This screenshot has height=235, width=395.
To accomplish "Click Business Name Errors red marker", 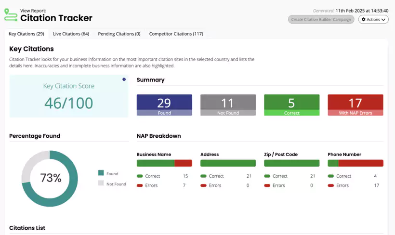I will pyautogui.click(x=140, y=185).
